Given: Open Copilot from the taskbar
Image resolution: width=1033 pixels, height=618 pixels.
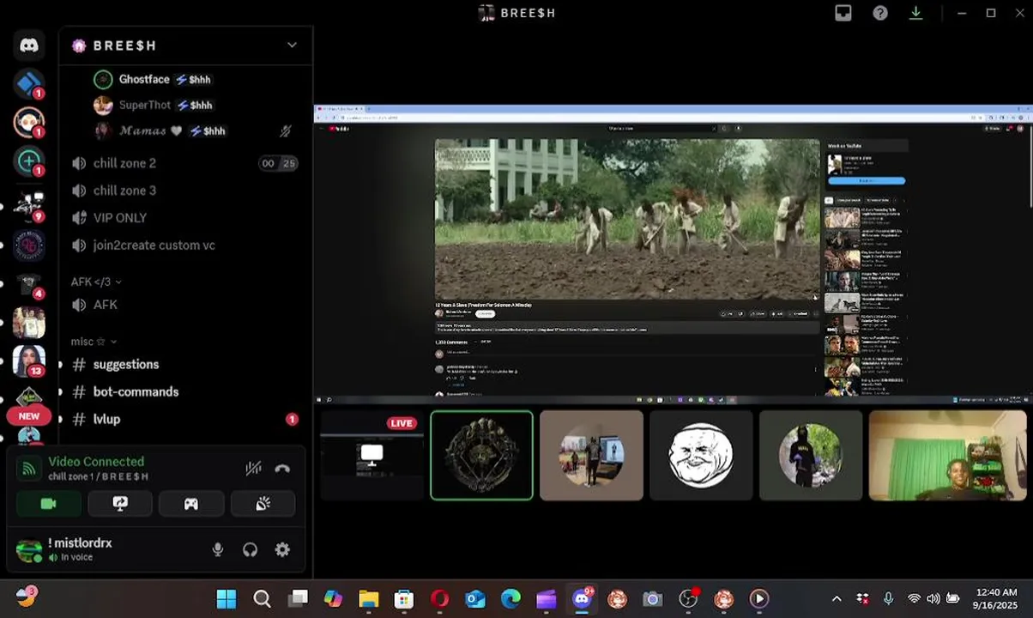Looking at the screenshot, I should 333,599.
